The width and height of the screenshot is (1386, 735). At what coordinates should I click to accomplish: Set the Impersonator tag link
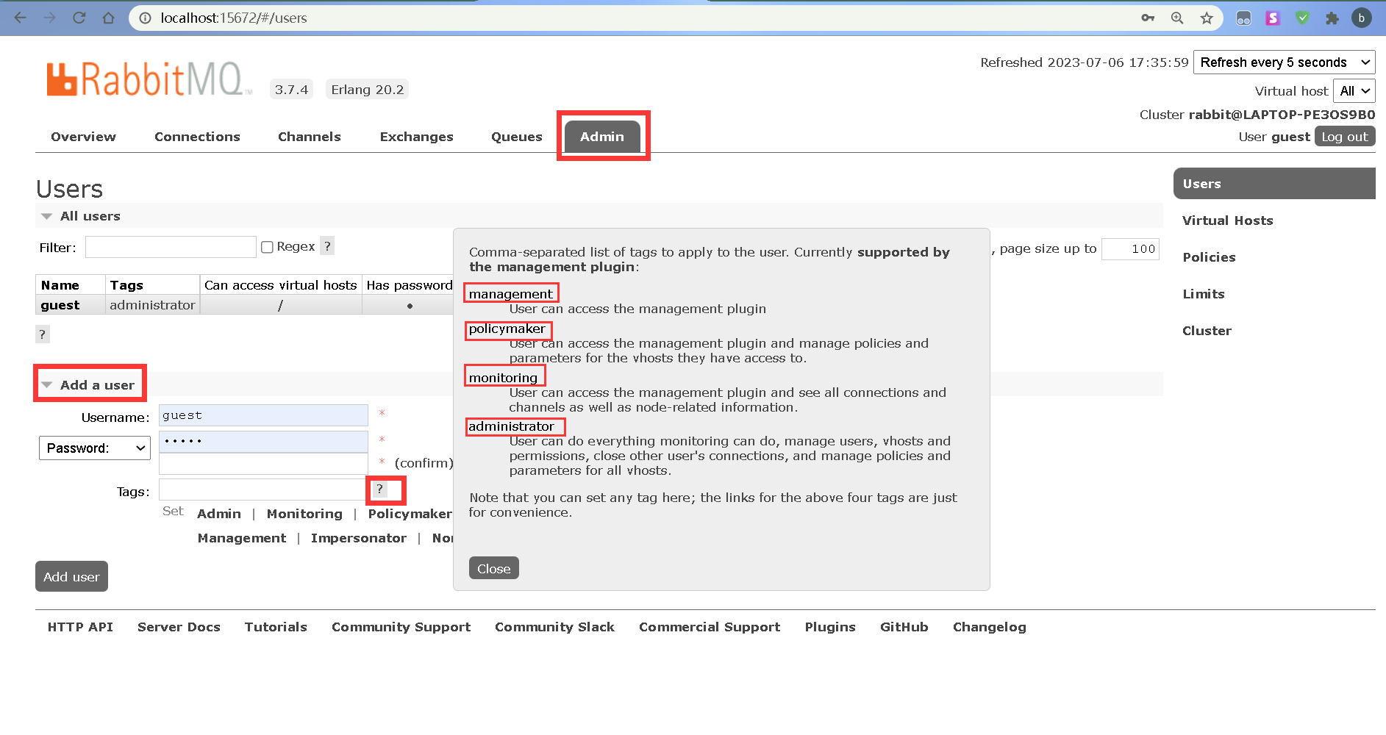358,538
